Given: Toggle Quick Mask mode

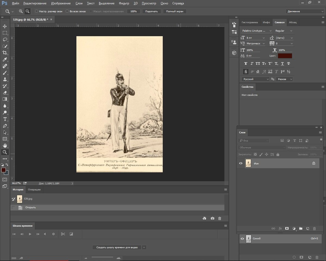Looking at the screenshot, I should [x=5, y=180].
